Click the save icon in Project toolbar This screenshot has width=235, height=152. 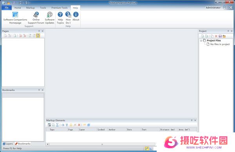(220, 36)
